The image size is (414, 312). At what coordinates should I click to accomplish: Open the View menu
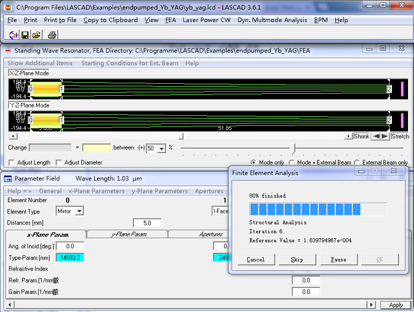click(x=151, y=20)
